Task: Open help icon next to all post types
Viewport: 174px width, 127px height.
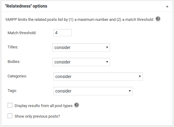Action: pos(77,105)
